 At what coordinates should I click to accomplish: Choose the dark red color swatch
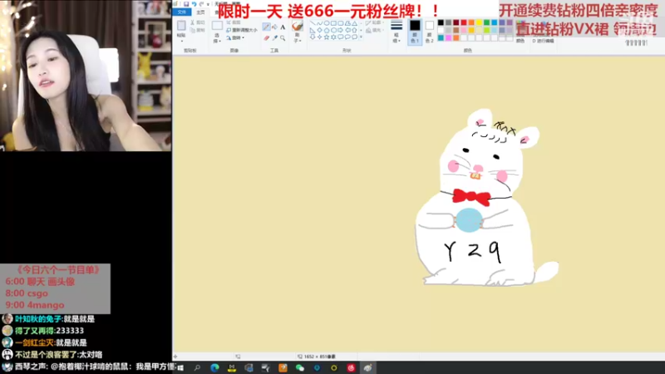click(456, 22)
